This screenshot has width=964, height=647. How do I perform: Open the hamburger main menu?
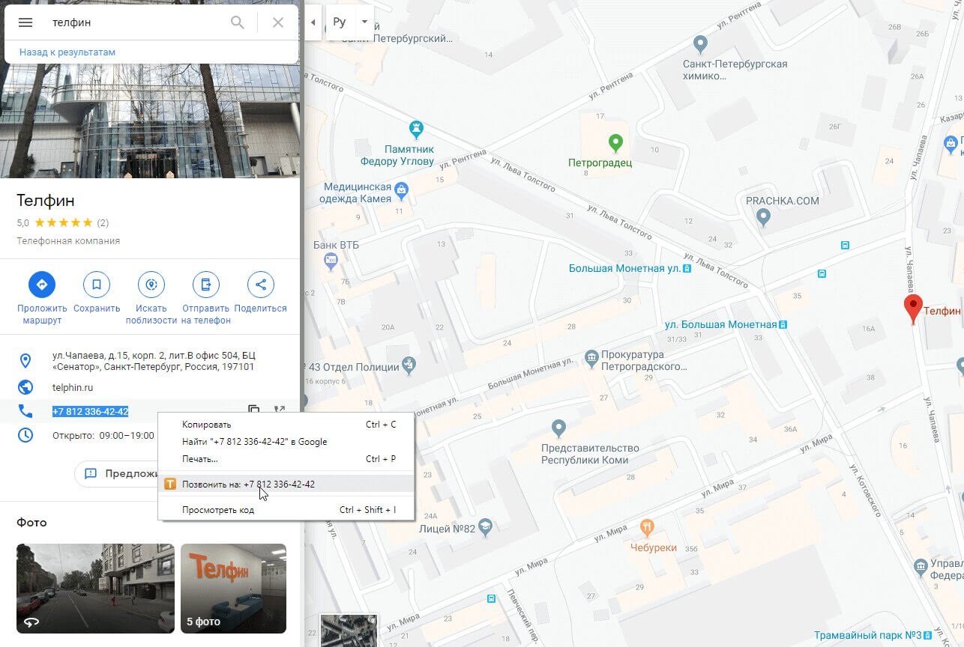(25, 22)
